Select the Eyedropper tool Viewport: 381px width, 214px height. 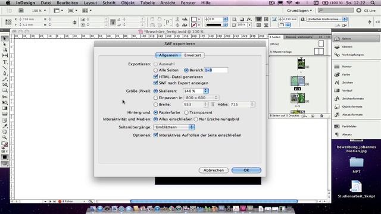(5, 126)
